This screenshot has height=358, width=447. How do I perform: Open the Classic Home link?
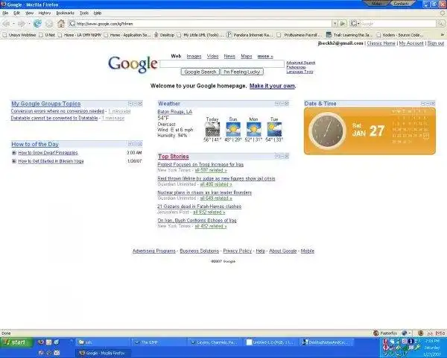[381, 43]
